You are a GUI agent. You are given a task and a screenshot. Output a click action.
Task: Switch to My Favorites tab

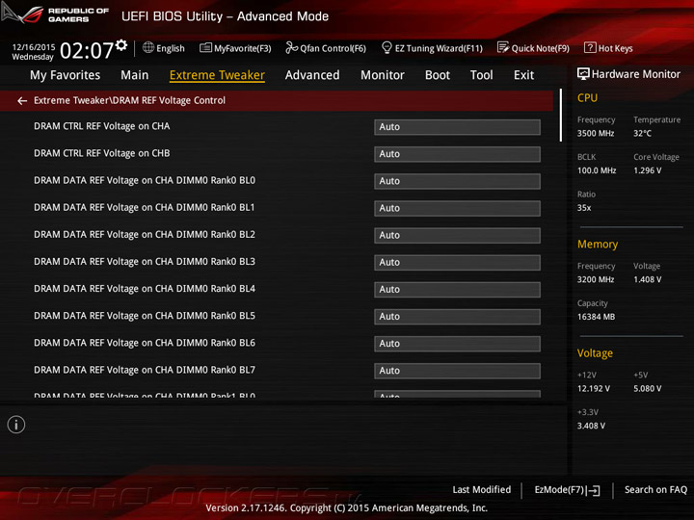click(66, 75)
